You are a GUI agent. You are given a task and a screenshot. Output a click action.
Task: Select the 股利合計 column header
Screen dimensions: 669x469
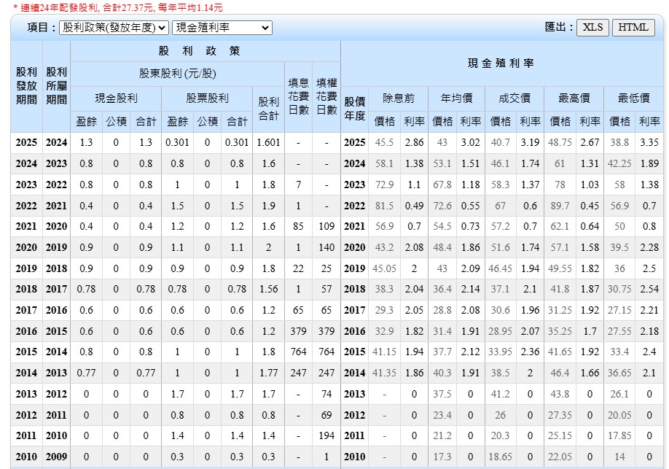coord(268,109)
